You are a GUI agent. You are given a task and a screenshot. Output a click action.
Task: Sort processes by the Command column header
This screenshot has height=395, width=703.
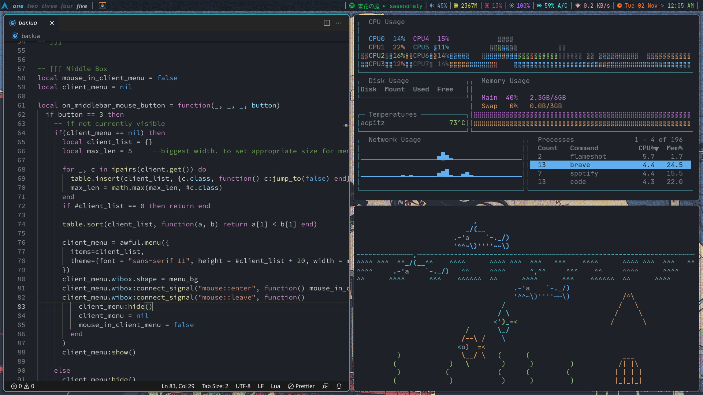584,148
